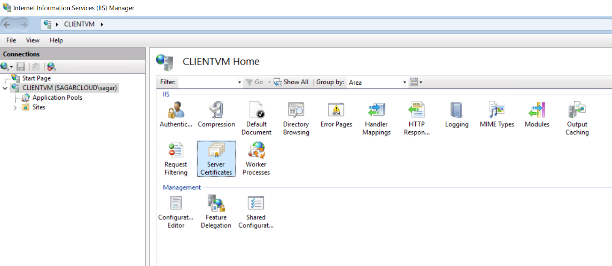Viewport: 612px width, 266px height.
Task: Open the Handler Mappings feature
Action: coord(376,119)
